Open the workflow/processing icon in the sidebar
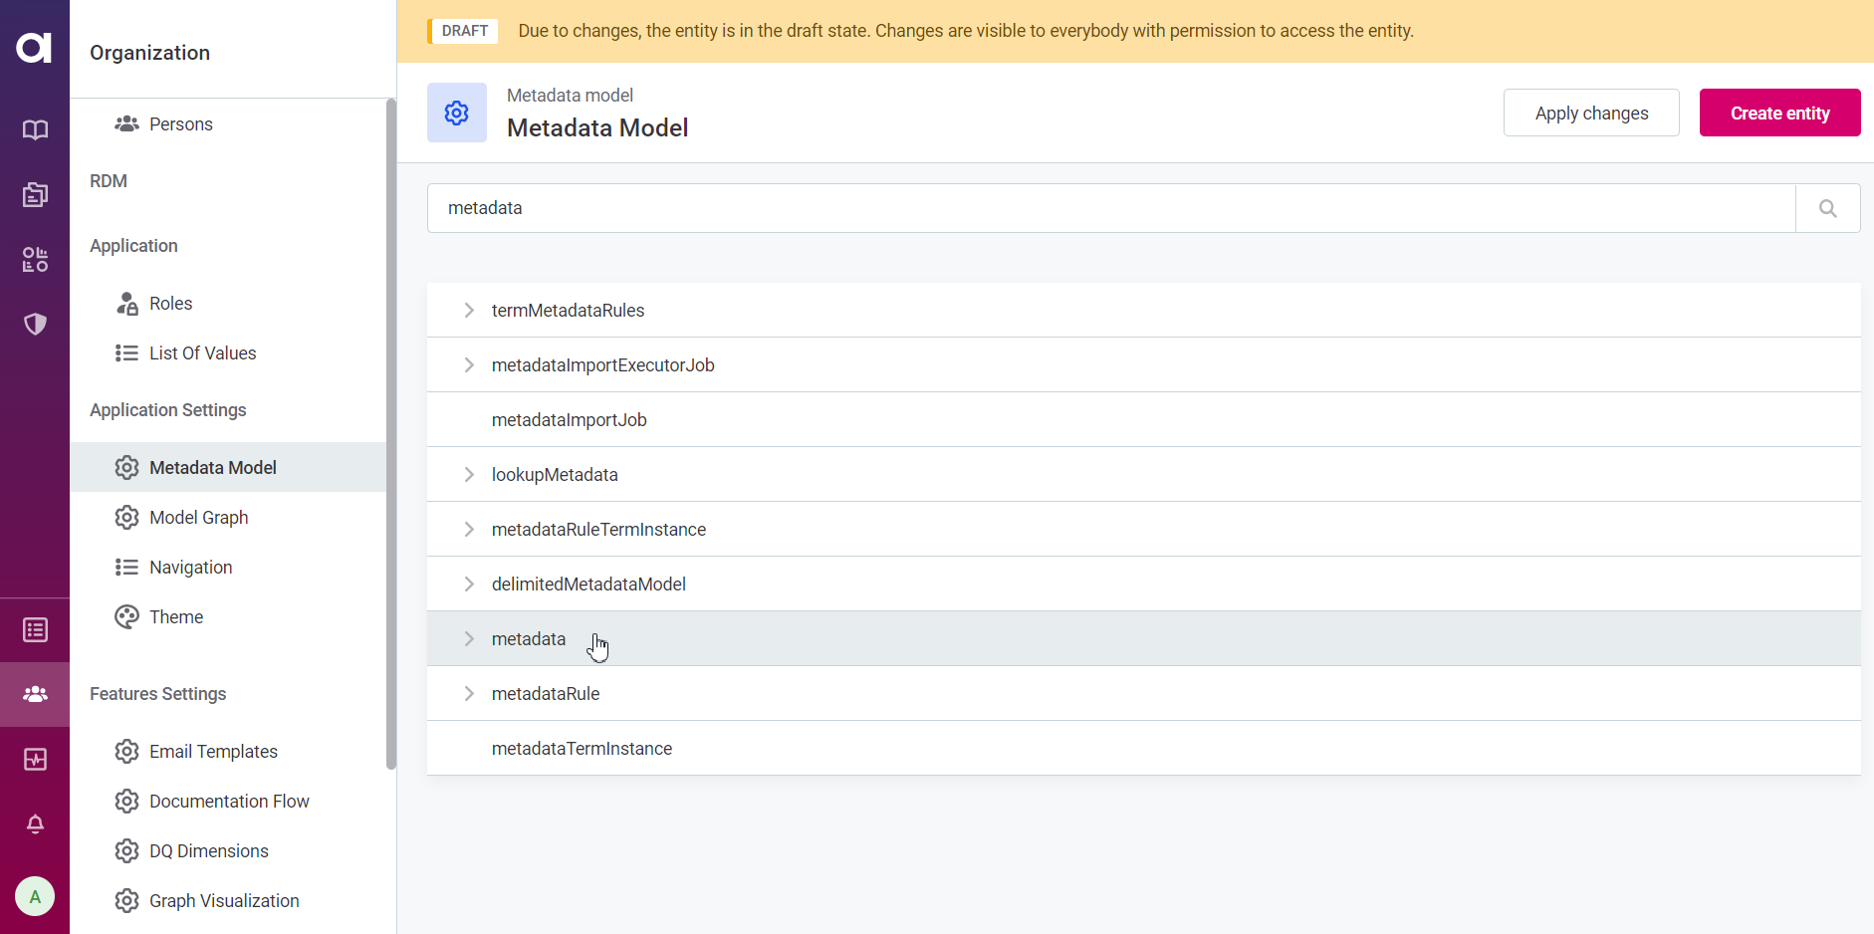1874x934 pixels. tap(35, 259)
